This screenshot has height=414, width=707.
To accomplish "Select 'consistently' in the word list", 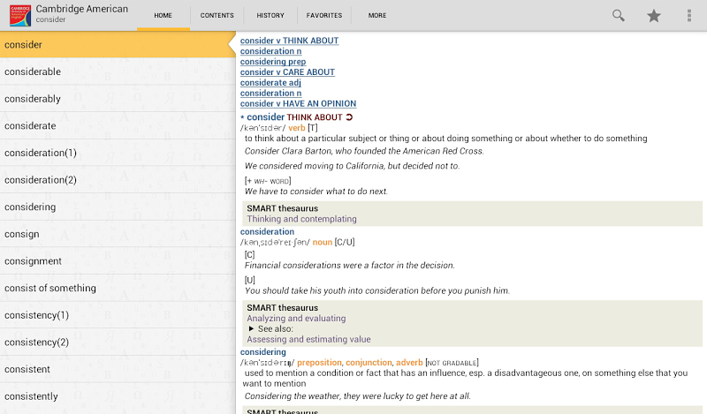I will tap(118, 396).
